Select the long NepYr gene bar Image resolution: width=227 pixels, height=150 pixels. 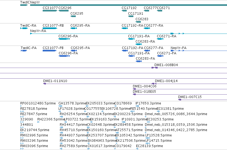(129, 5)
